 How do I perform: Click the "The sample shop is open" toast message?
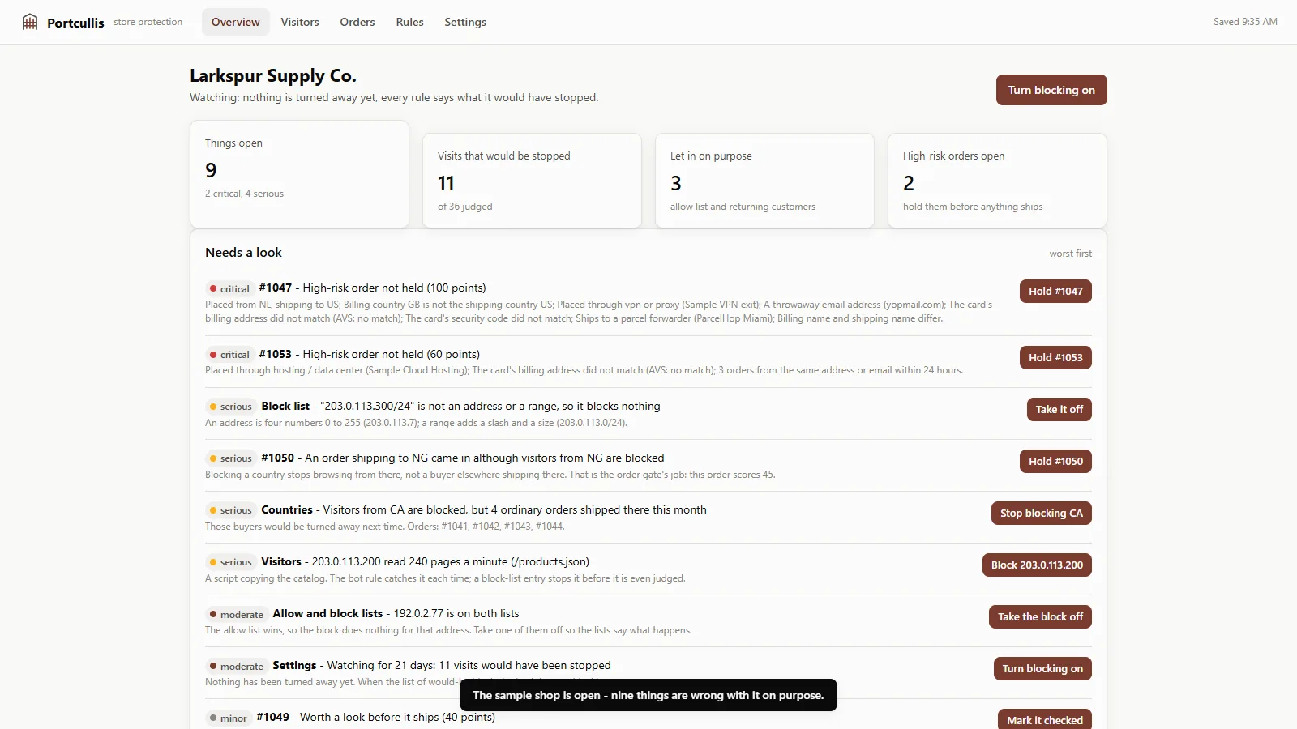[648, 695]
